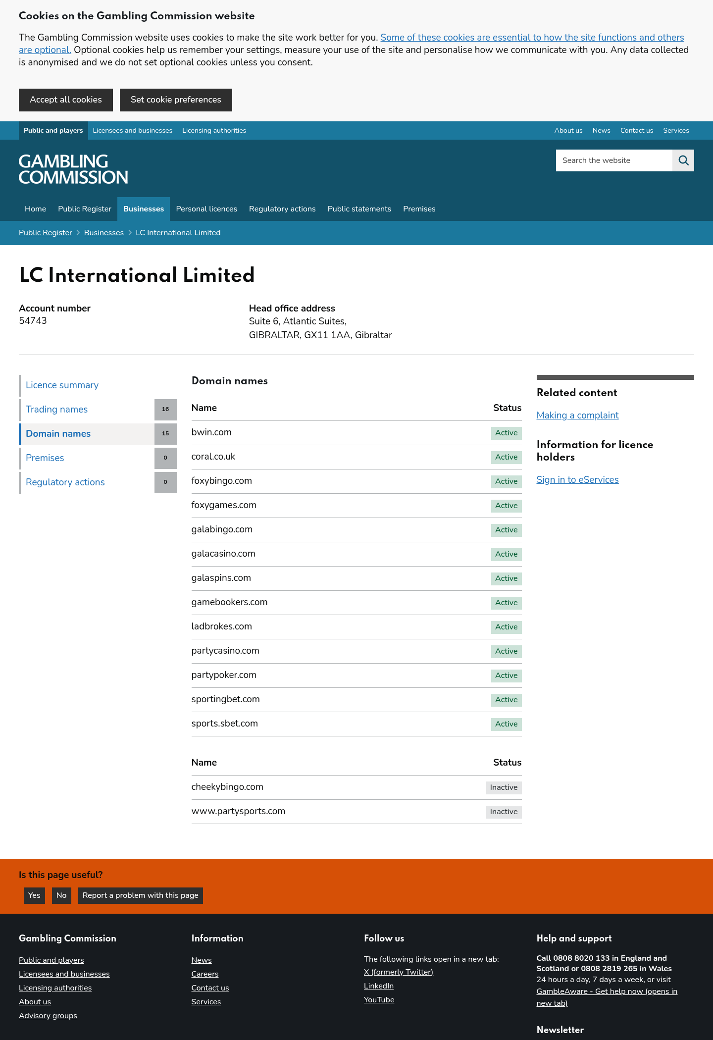Open footer Services link
This screenshot has width=713, height=1040.
(x=206, y=1002)
